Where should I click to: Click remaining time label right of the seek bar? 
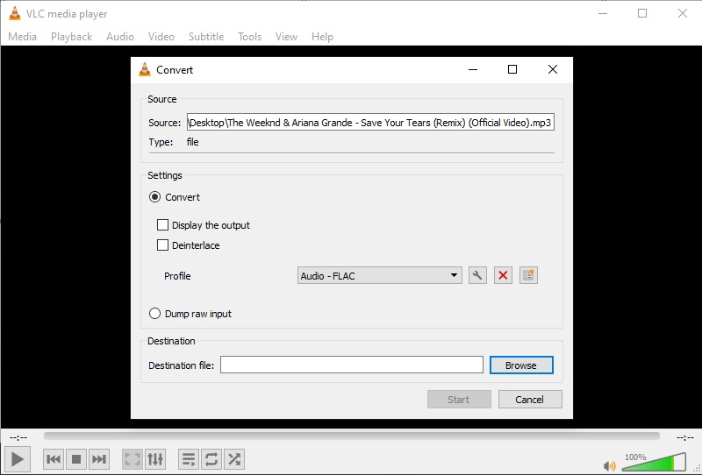click(684, 437)
